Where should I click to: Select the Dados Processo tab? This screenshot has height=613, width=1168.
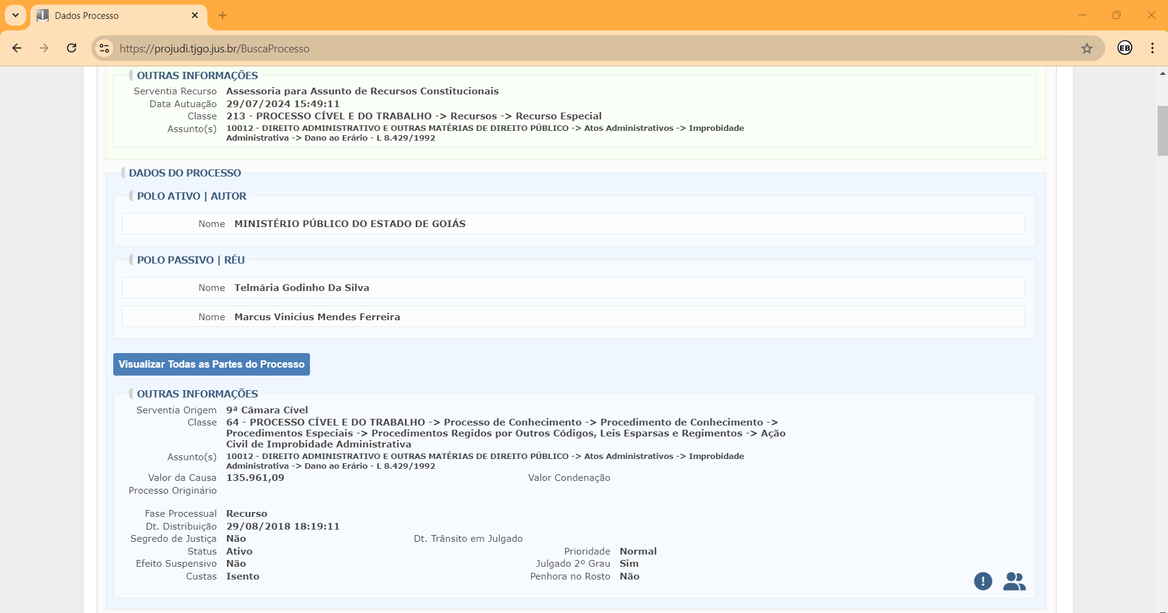click(110, 16)
